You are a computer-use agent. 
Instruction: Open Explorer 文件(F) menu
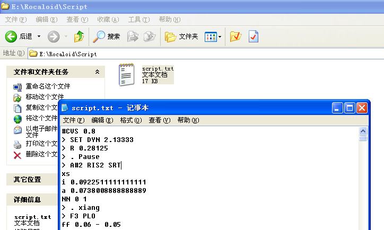(x=16, y=19)
